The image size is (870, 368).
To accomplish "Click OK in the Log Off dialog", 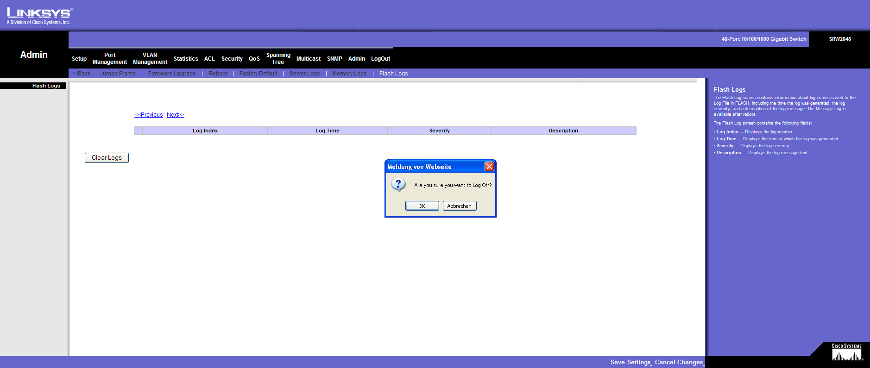I will pyautogui.click(x=422, y=206).
